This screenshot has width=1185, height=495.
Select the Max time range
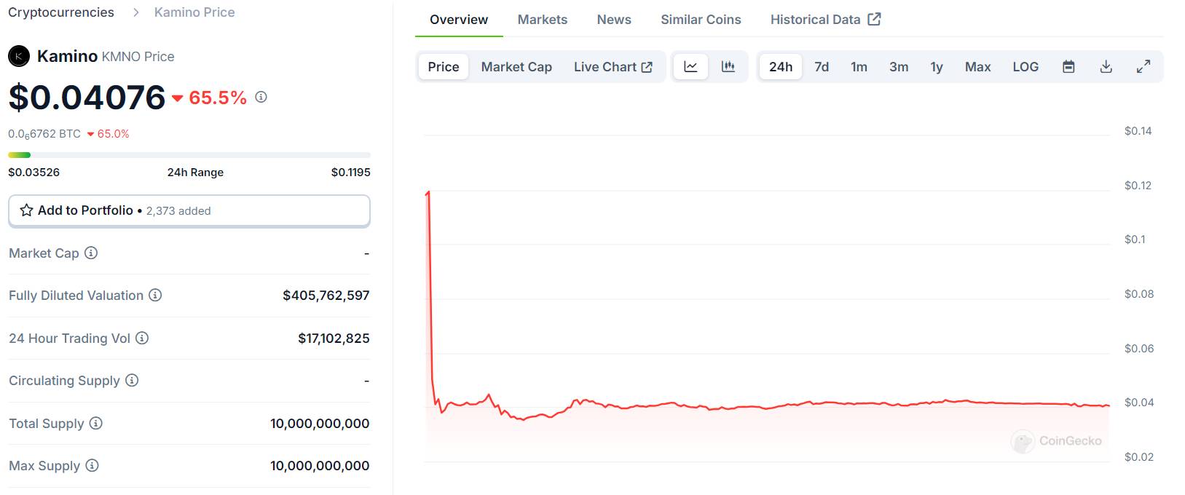click(977, 67)
